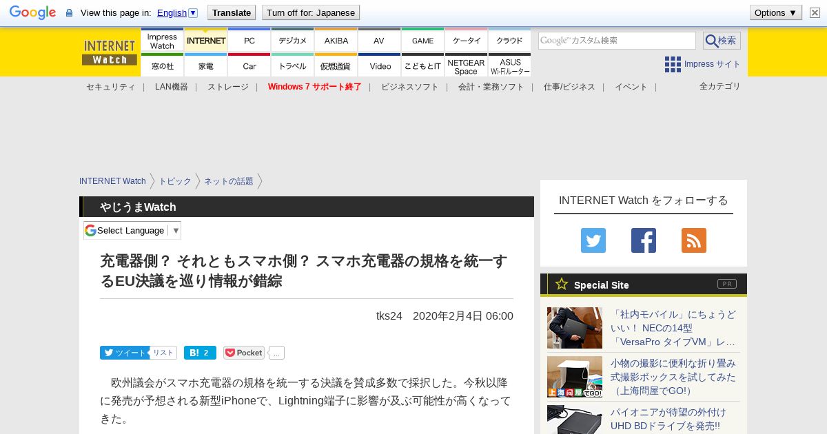This screenshot has width=827, height=434.
Task: Click the Pocket count ellipsis box
Action: [276, 353]
